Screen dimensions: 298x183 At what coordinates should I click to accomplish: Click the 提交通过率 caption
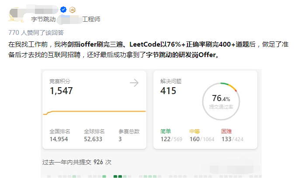(221, 107)
